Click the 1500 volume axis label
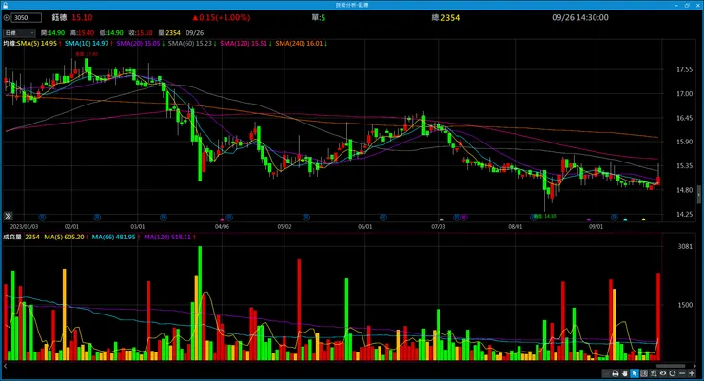 pos(685,305)
